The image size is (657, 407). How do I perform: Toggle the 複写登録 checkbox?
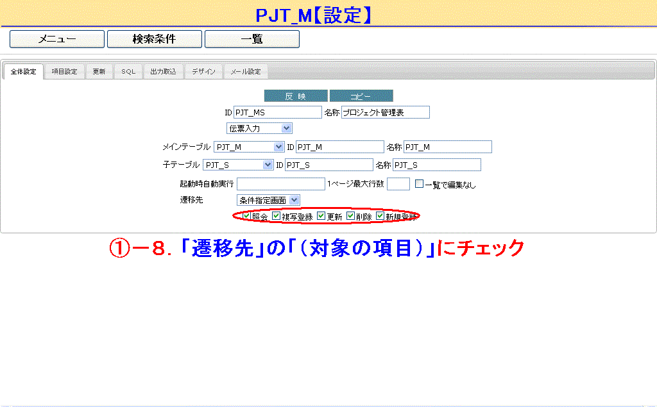click(x=277, y=216)
